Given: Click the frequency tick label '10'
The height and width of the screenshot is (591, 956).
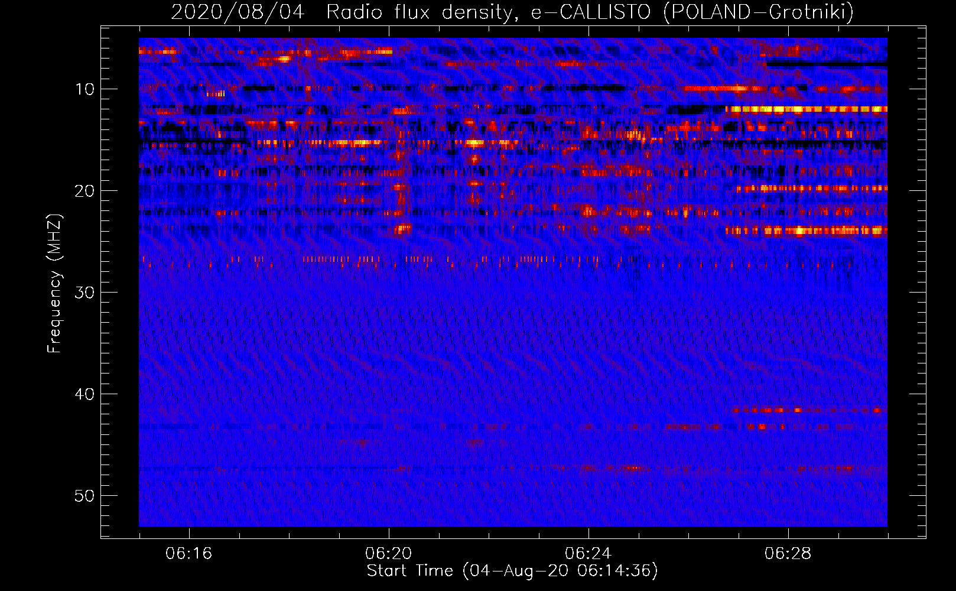Looking at the screenshot, I should 86,89.
